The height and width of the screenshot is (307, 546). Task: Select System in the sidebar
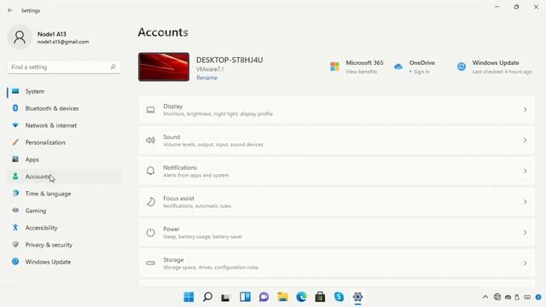point(64,91)
